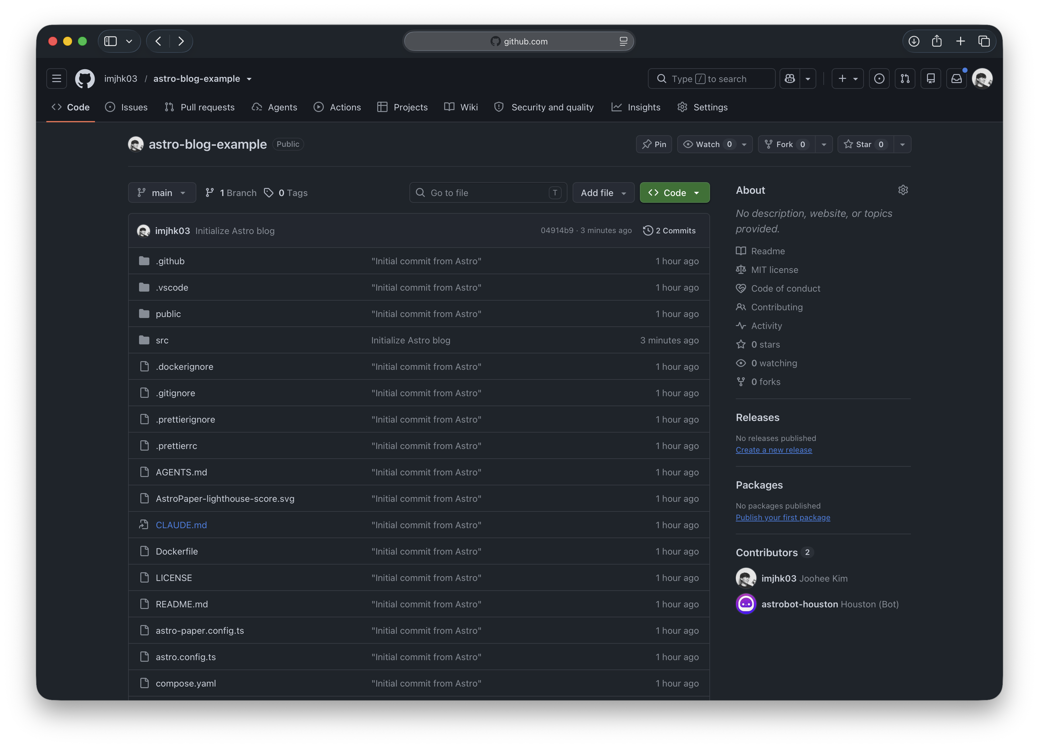Toggle the Safari sidebar icon
This screenshot has width=1039, height=748.
110,41
